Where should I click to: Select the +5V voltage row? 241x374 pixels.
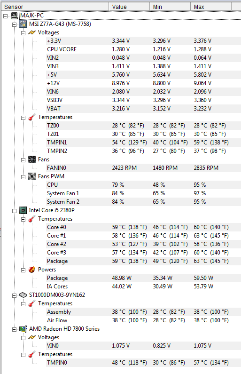[x=143, y=75]
